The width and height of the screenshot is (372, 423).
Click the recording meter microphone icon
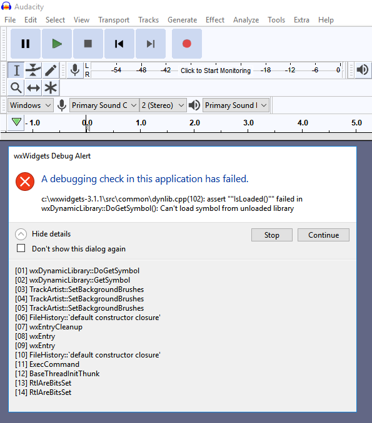coord(75,70)
